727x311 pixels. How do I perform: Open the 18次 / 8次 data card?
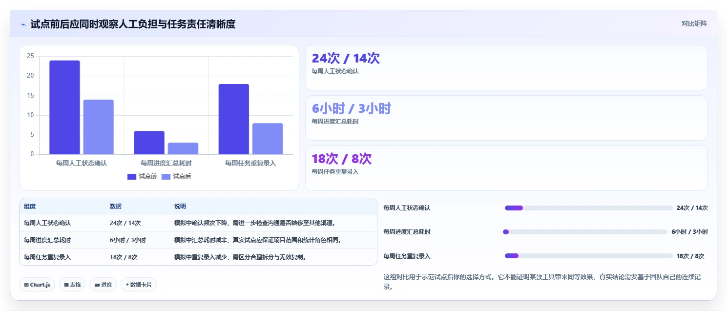506,168
